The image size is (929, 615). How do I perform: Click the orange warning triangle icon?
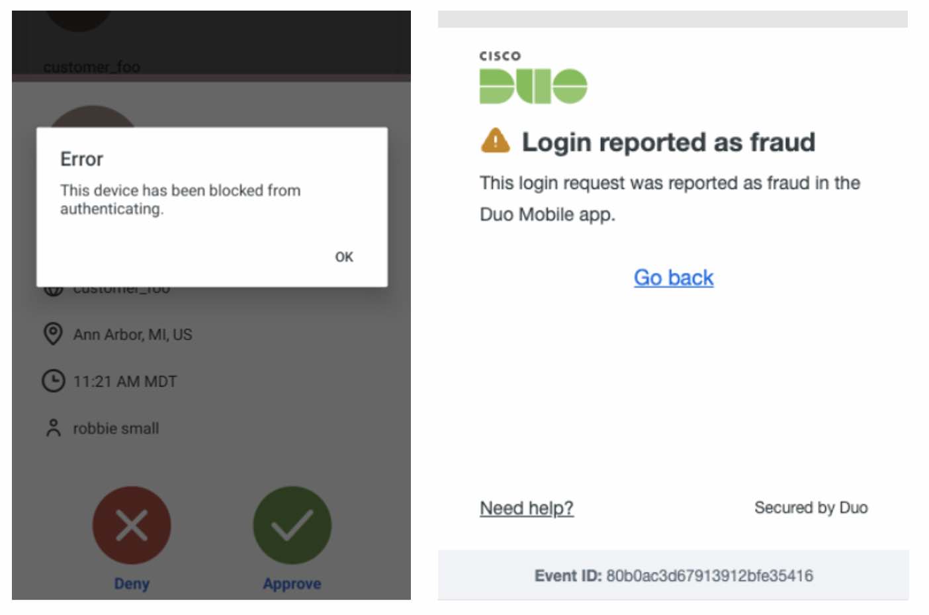pyautogui.click(x=496, y=141)
